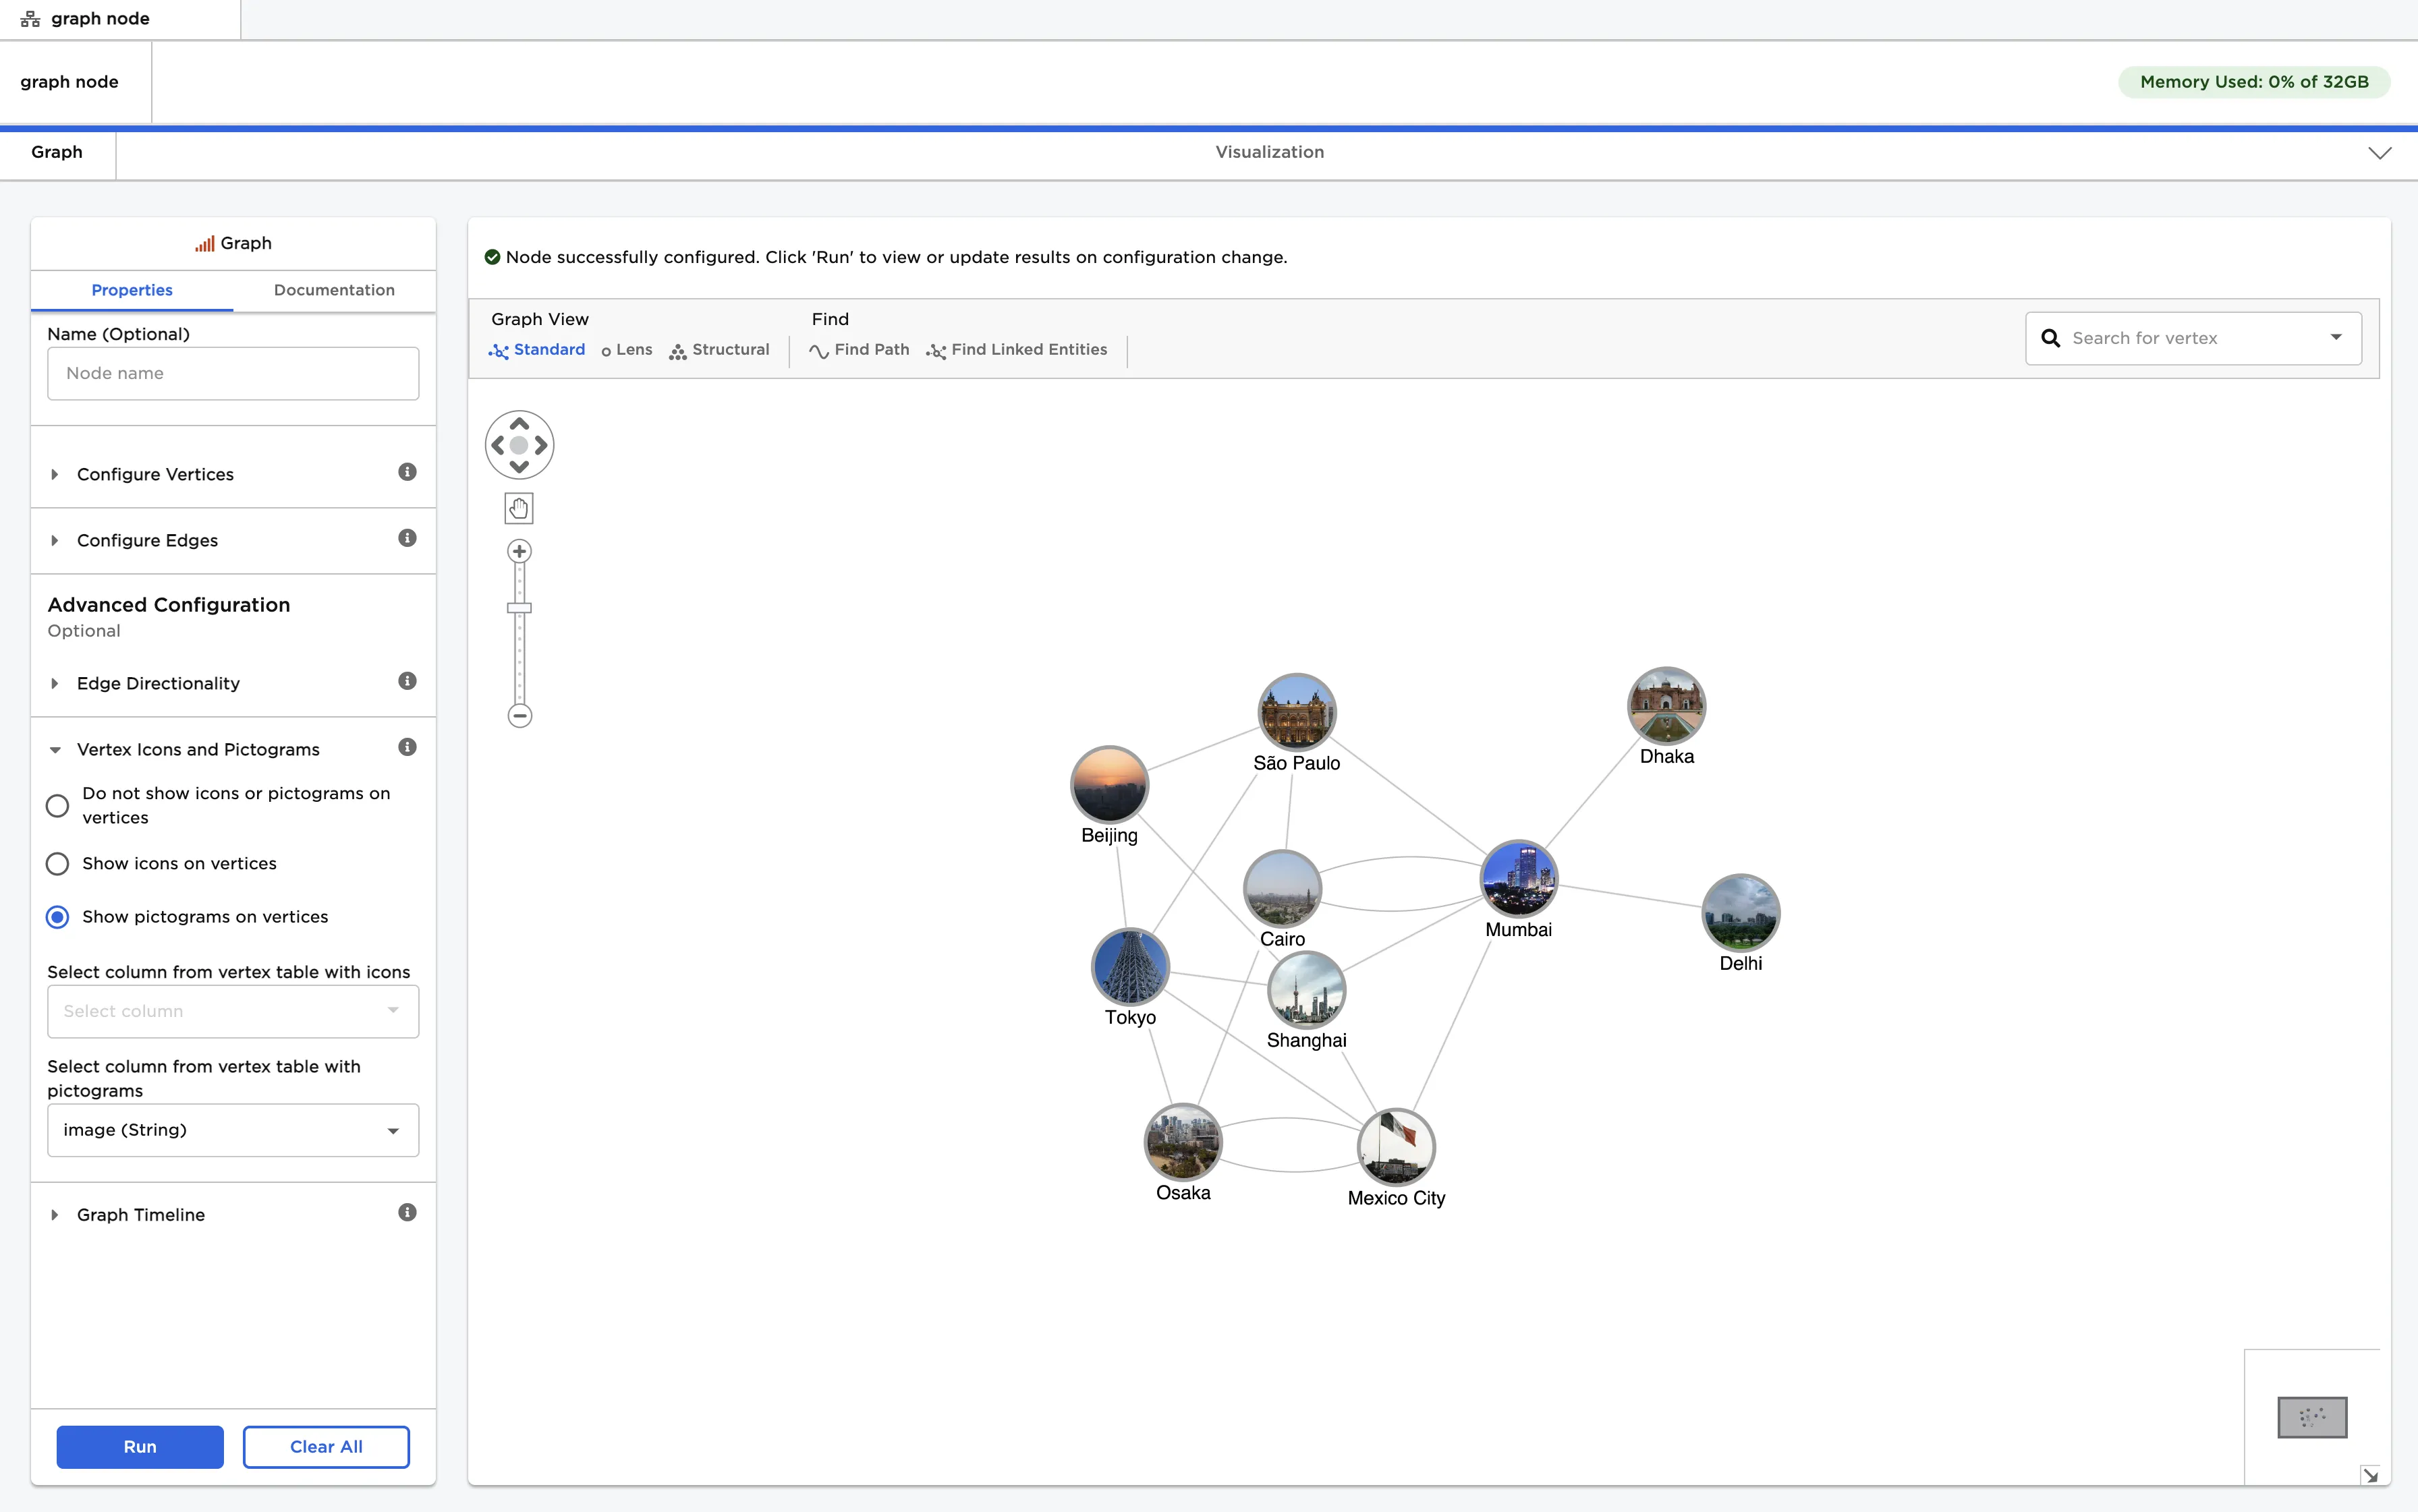Click the pan hand tool icon

pos(518,508)
